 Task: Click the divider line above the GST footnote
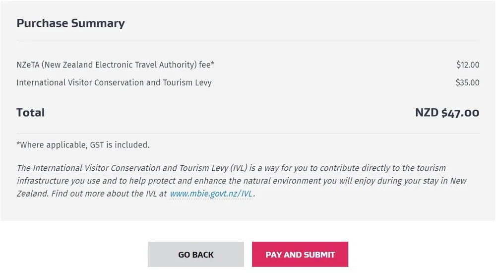248,133
